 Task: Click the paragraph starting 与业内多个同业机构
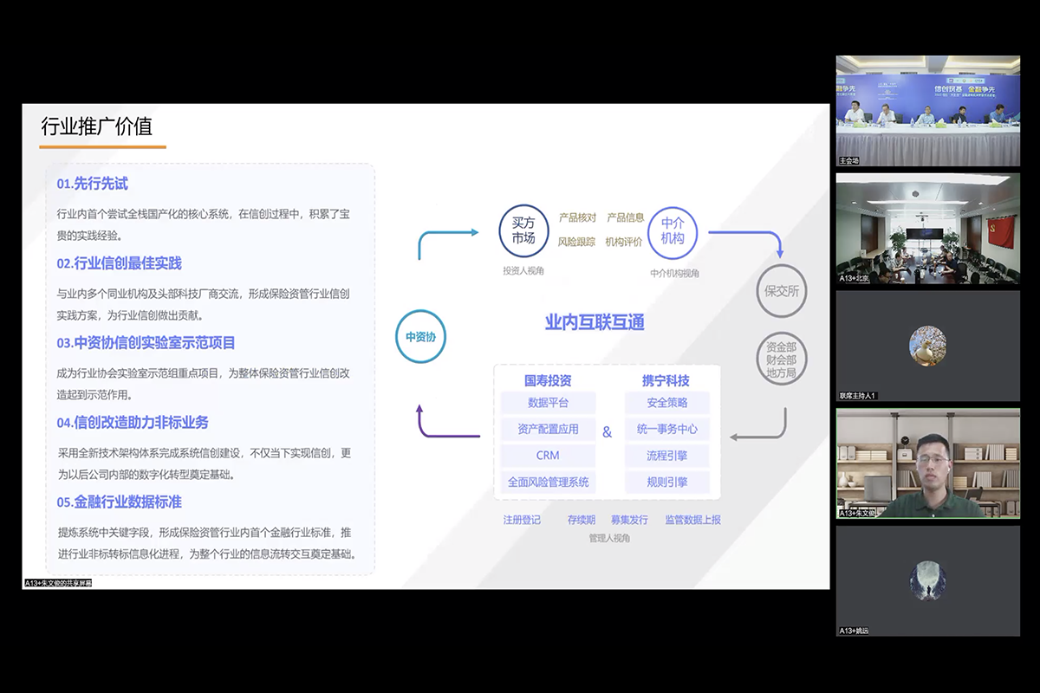[204, 305]
